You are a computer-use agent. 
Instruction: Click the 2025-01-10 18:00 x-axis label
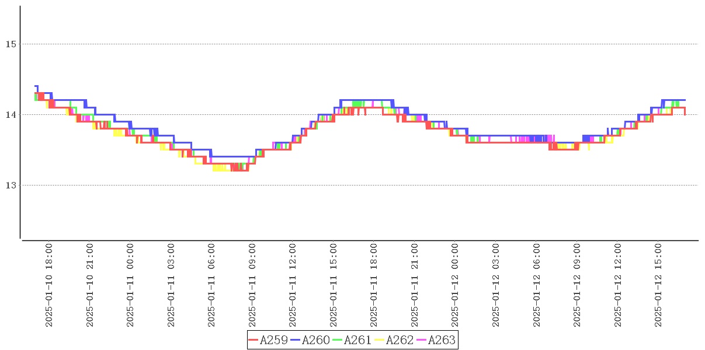click(49, 286)
